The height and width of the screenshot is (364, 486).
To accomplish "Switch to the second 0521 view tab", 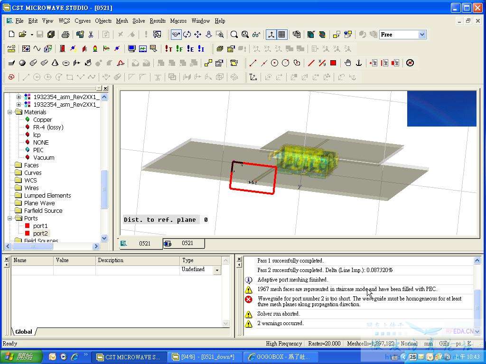I will 184,243.
